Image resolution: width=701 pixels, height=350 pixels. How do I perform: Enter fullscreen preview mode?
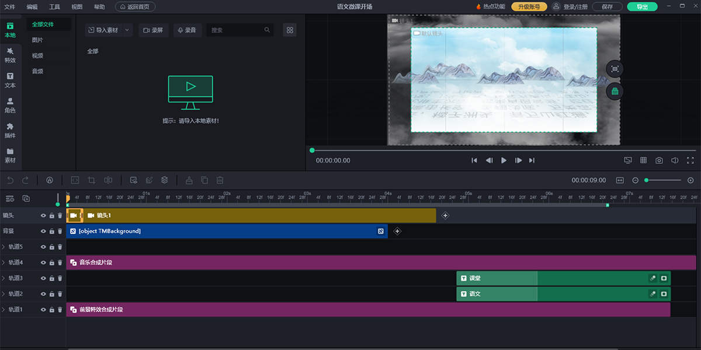coord(690,160)
